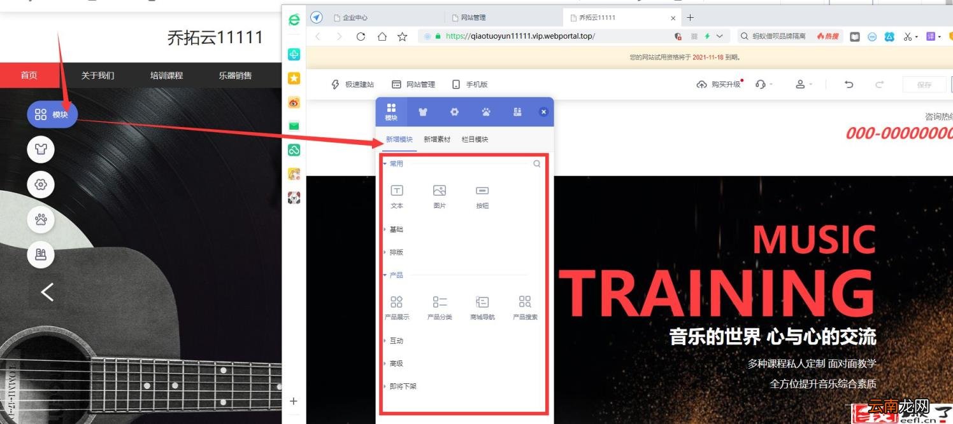Open the gear settings icon in left sidebar
This screenshot has width=953, height=424.
[x=41, y=184]
